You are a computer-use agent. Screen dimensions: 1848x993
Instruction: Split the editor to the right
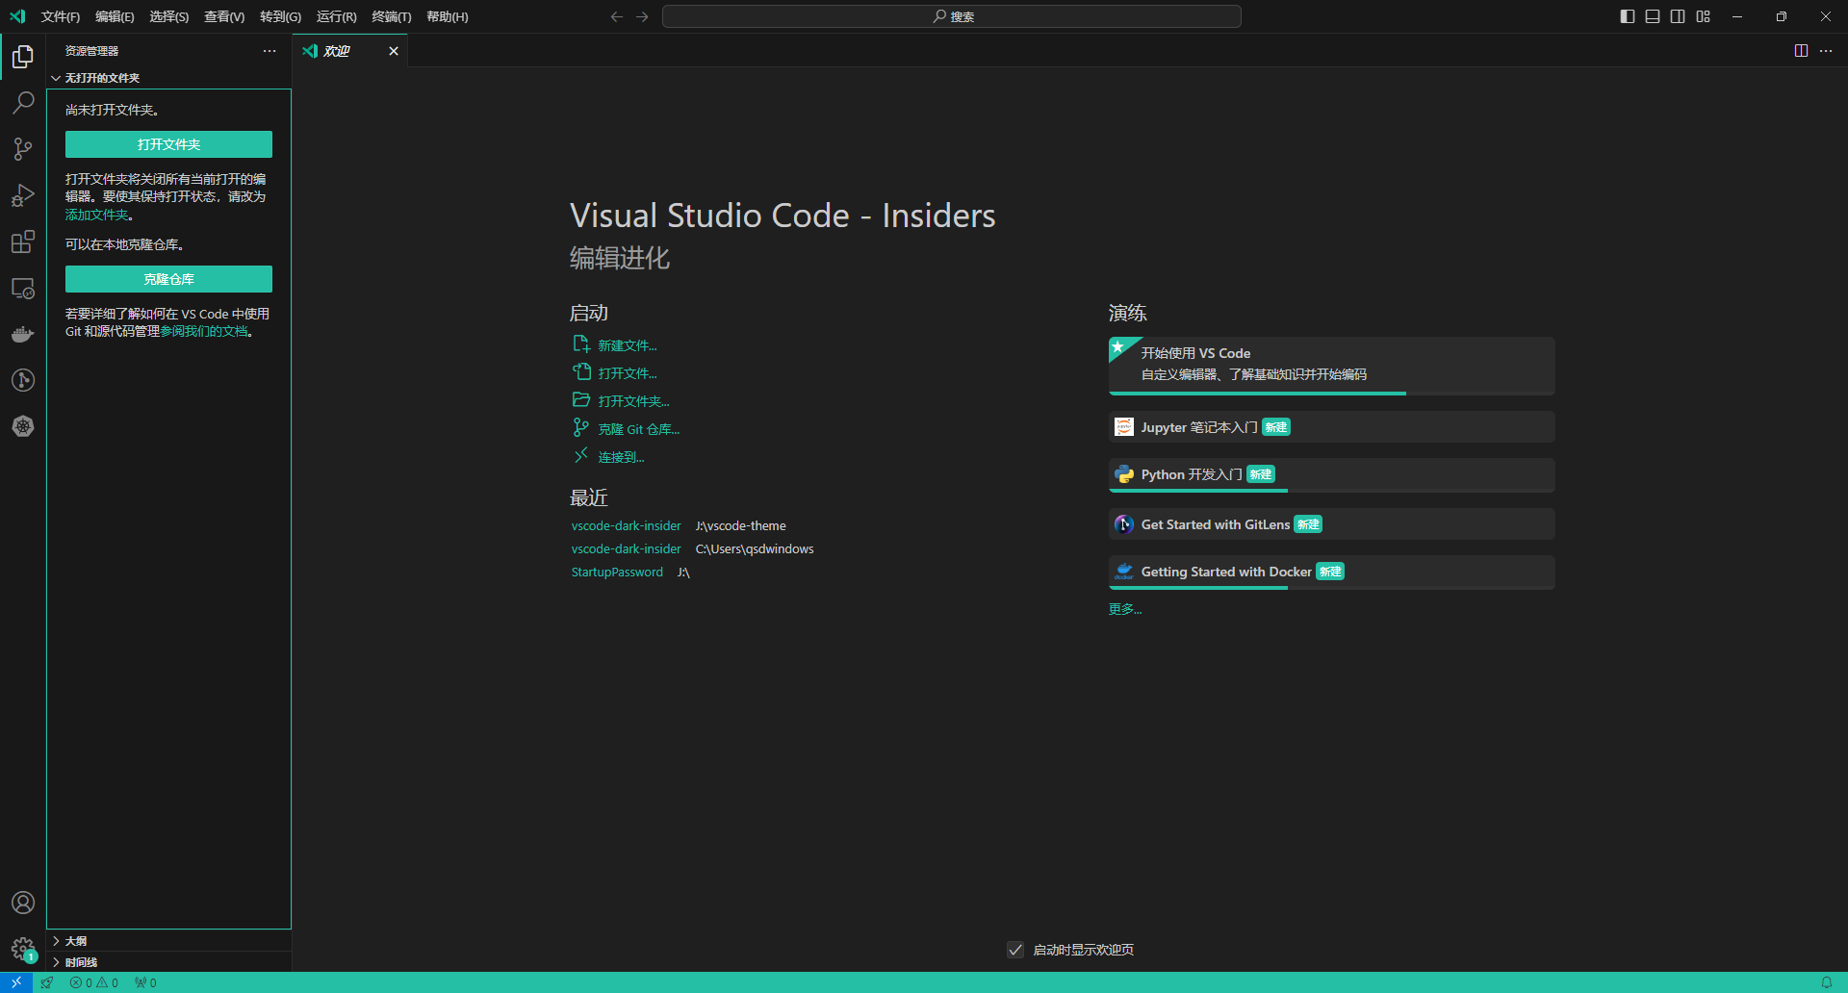(x=1801, y=51)
